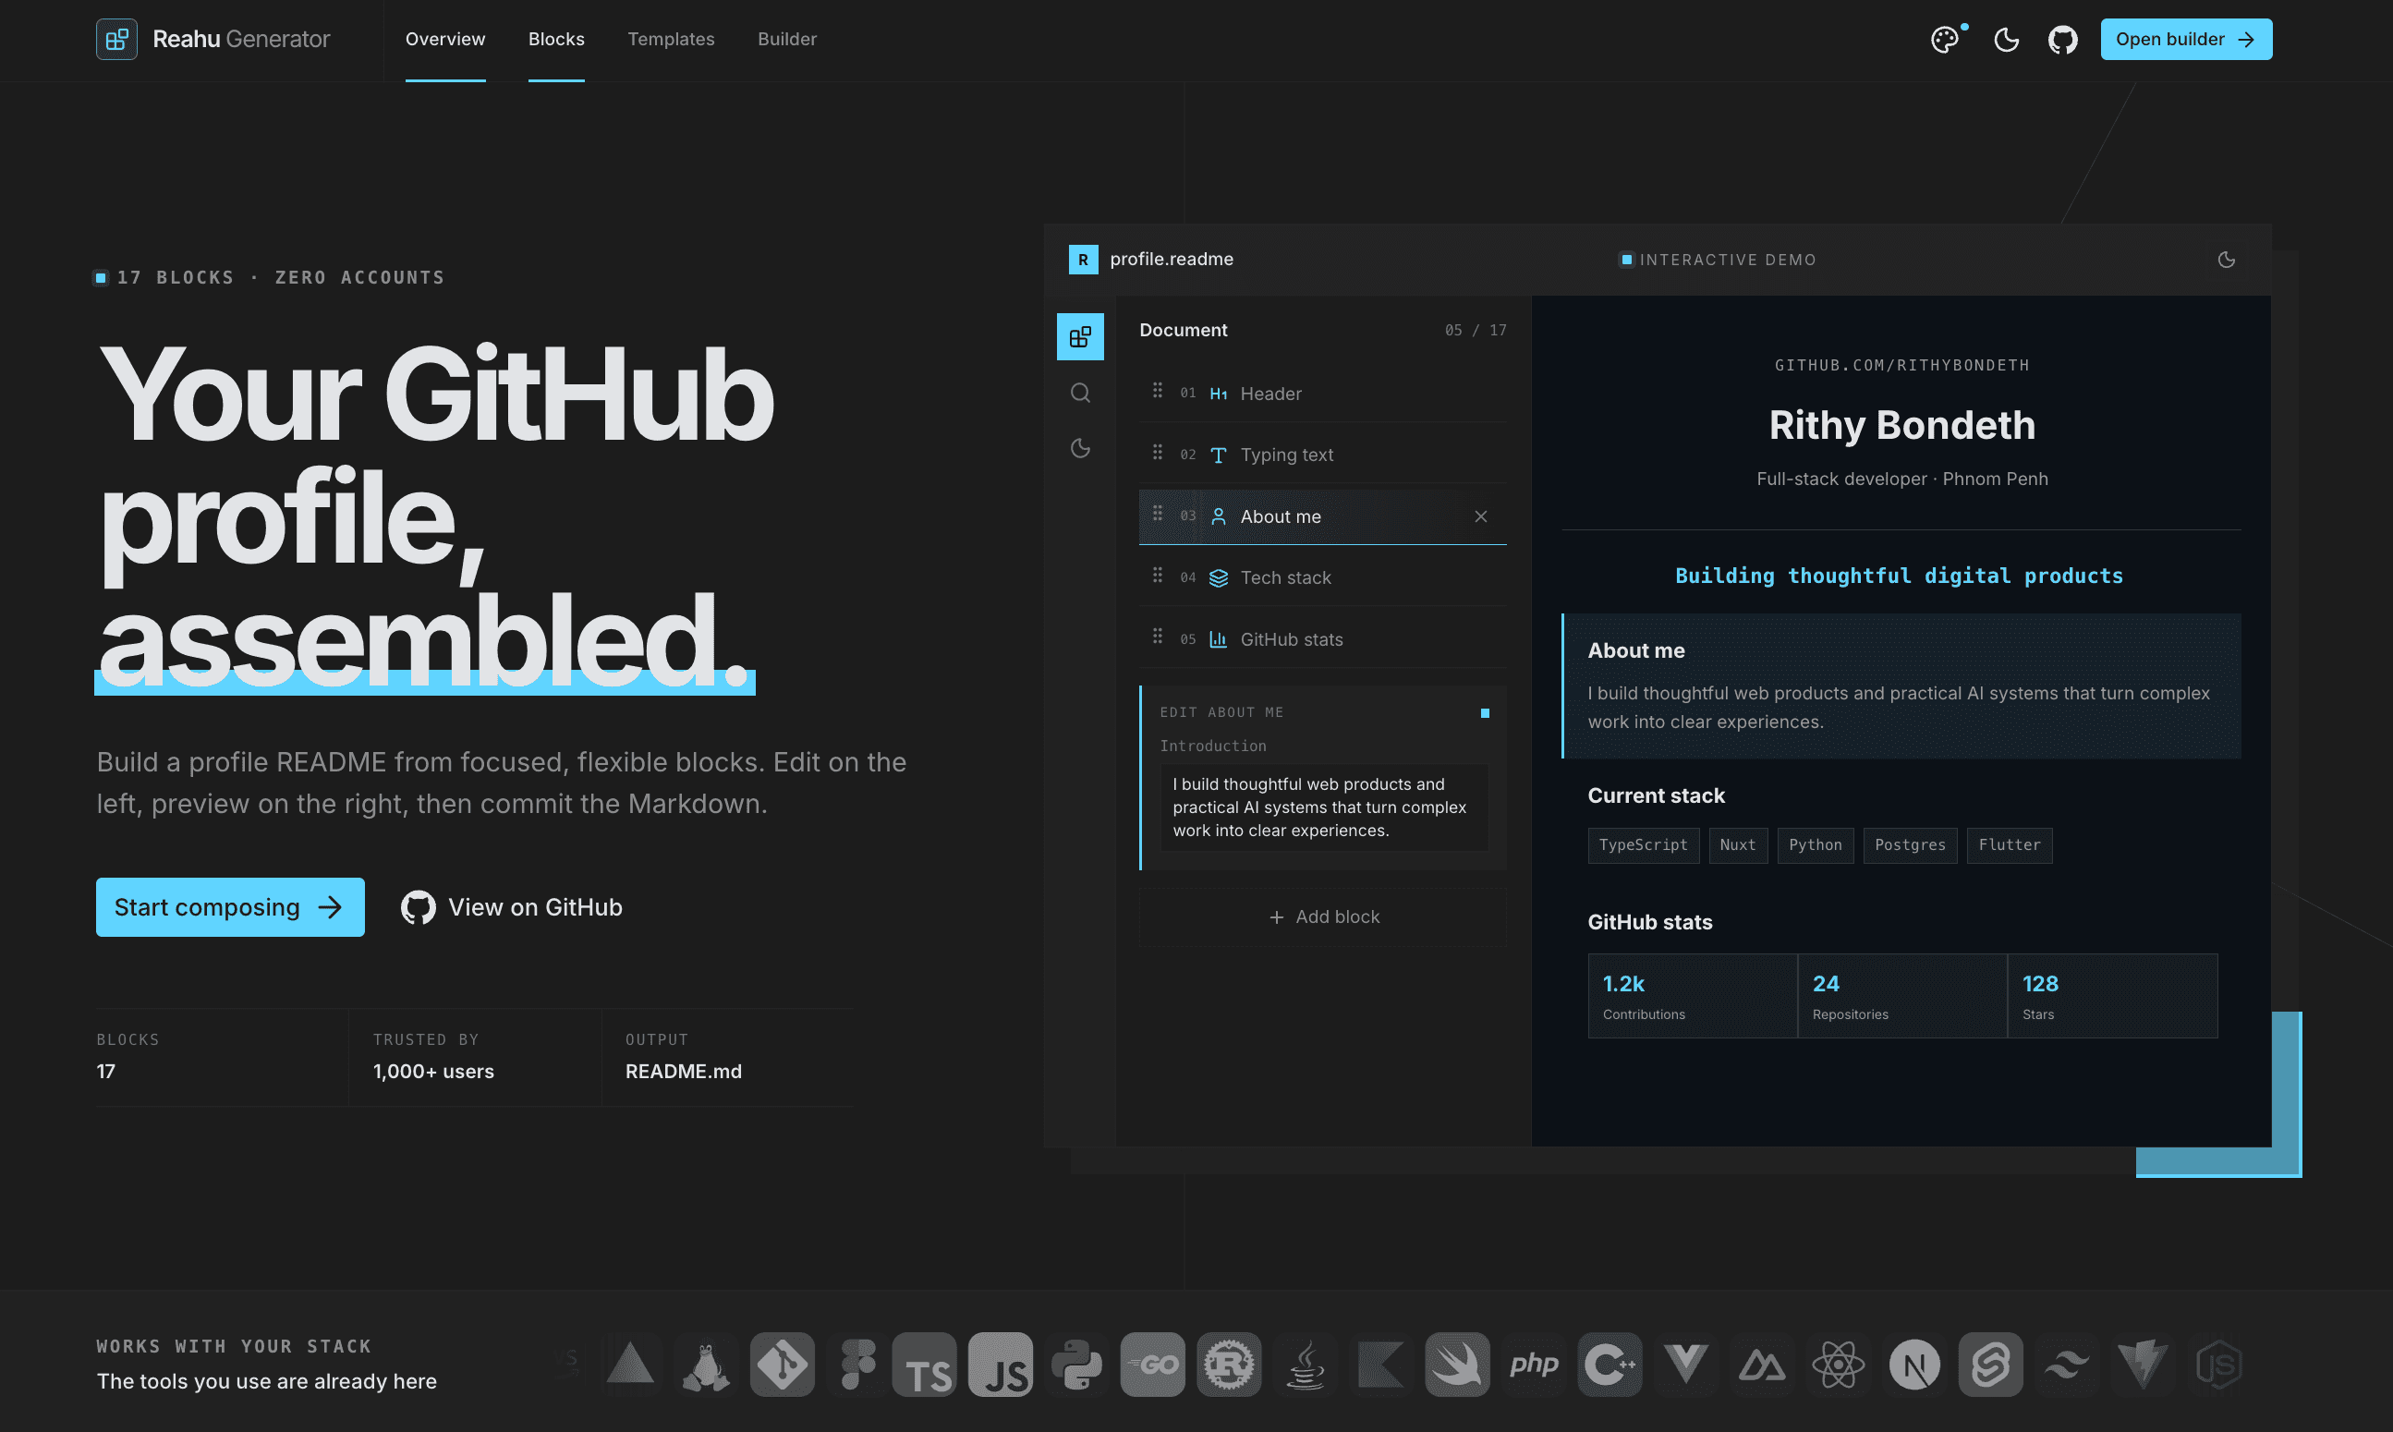The width and height of the screenshot is (2393, 1432).
Task: Click the Add block button
Action: point(1323,916)
